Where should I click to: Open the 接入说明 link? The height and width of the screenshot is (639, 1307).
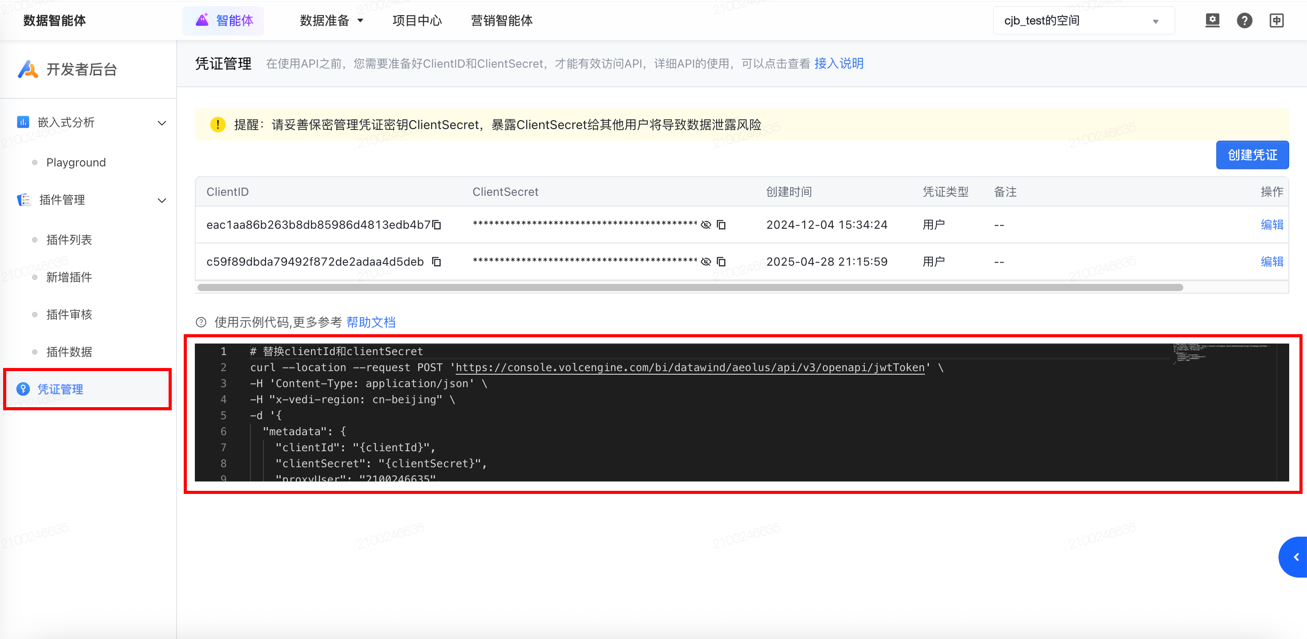838,64
